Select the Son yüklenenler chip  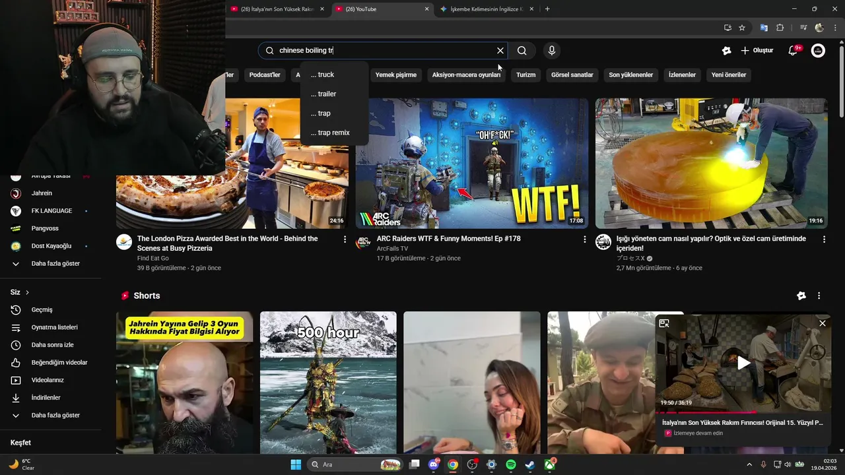coord(630,75)
